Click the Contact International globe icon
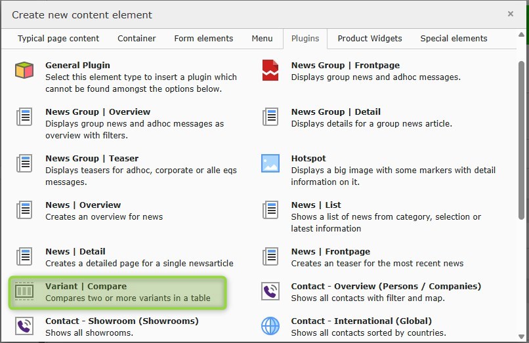529x343 pixels. [x=270, y=326]
